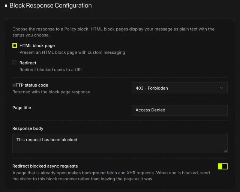
Task: Click the 'HTTP status code' label
Action: click(x=30, y=85)
